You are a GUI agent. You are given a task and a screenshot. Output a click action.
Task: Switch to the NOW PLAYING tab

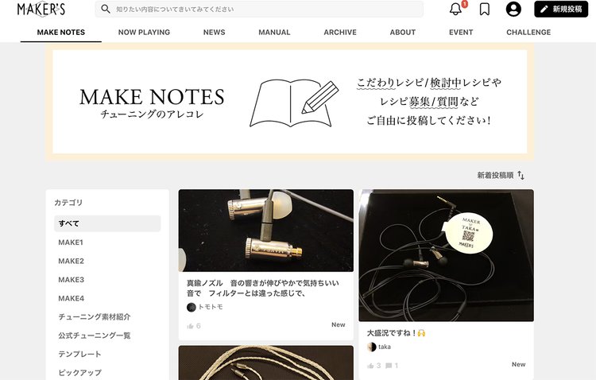point(144,33)
